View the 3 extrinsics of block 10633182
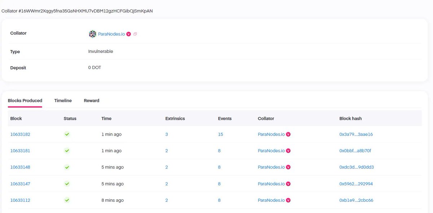The height and width of the screenshot is (213, 433). click(x=167, y=135)
